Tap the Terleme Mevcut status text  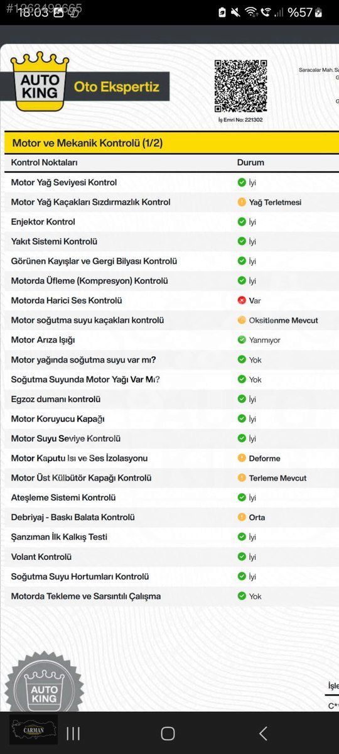(x=277, y=478)
